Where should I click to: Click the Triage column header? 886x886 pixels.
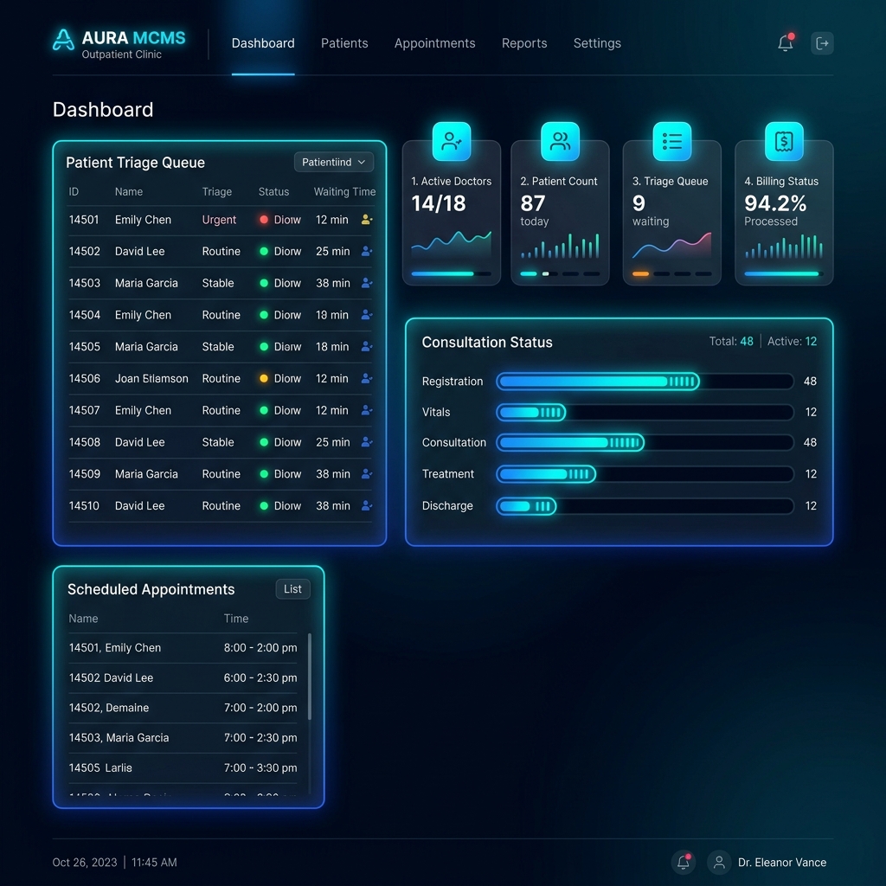(x=217, y=192)
